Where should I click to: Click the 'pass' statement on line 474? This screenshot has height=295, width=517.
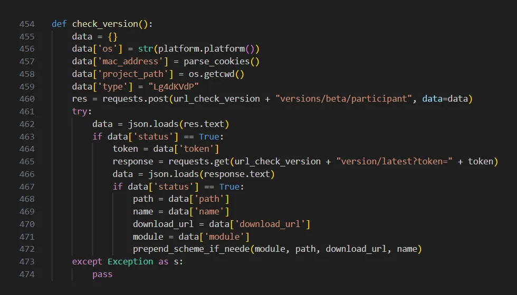coord(102,274)
